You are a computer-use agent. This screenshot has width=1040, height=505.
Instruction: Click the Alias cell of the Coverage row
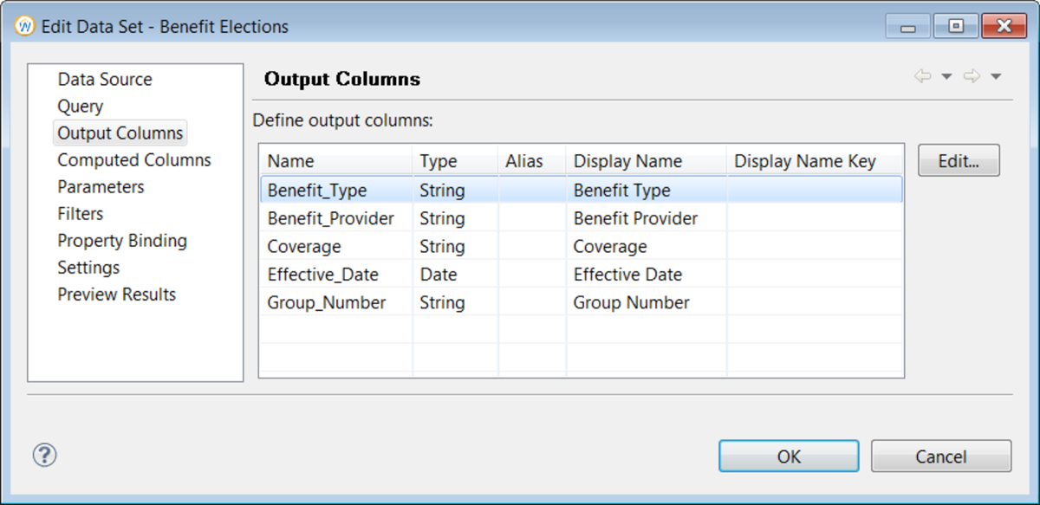[532, 246]
